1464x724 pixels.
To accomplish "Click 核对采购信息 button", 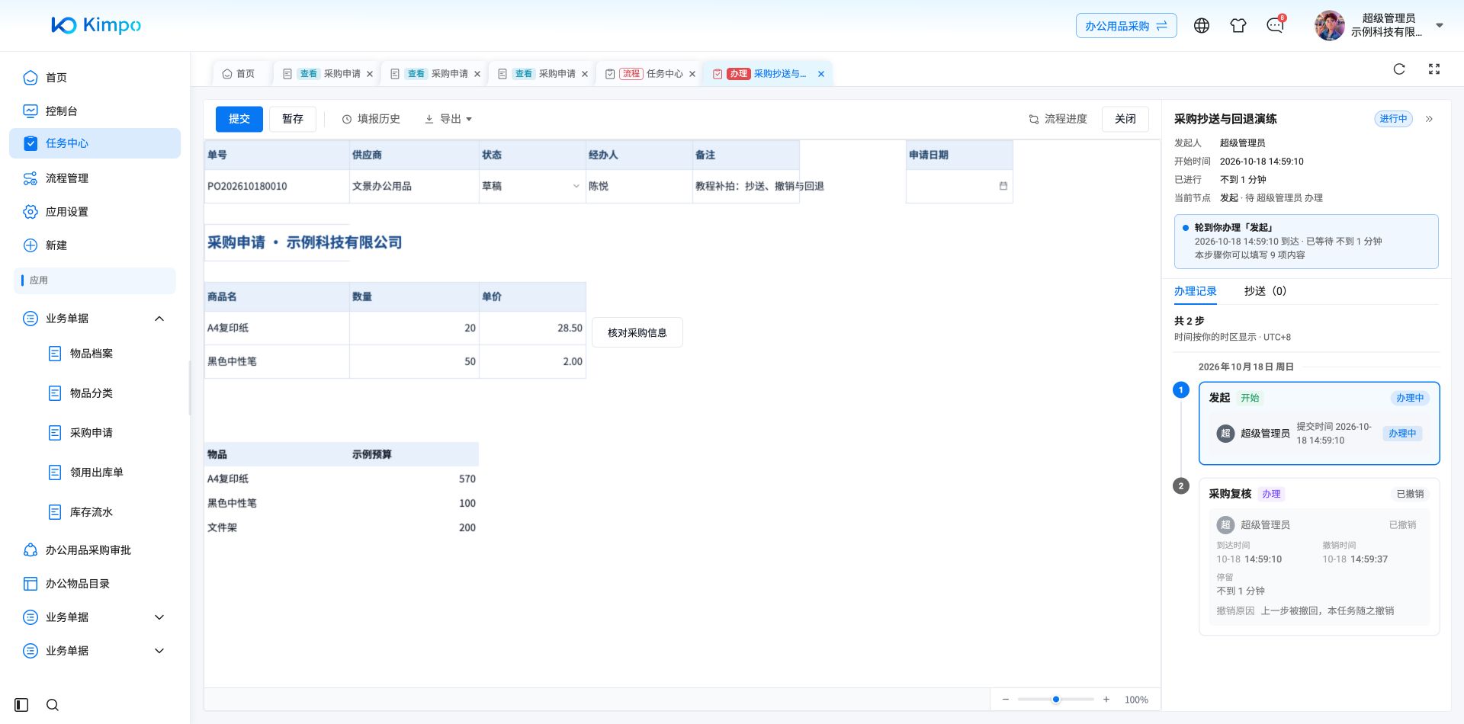I will [x=637, y=333].
